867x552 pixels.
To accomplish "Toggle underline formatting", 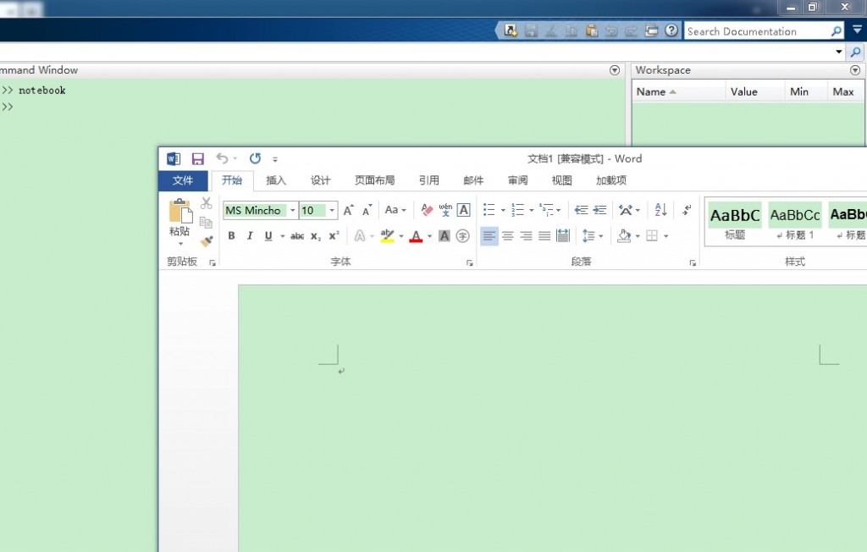I will pyautogui.click(x=268, y=236).
